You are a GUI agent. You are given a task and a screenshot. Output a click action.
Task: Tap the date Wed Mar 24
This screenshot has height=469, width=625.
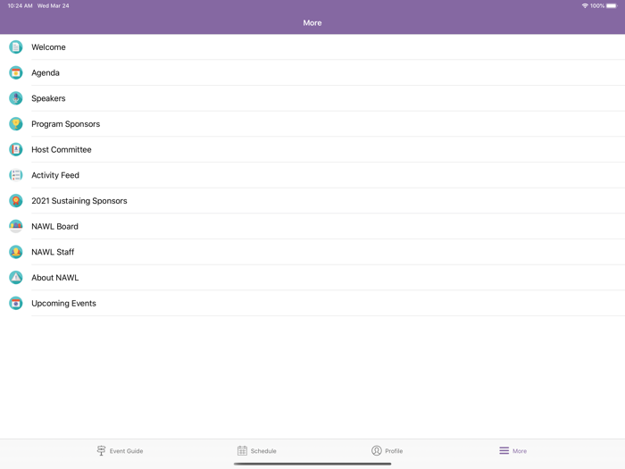[53, 5]
